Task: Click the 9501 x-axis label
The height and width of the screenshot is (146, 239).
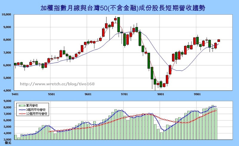Action: (x=51, y=94)
